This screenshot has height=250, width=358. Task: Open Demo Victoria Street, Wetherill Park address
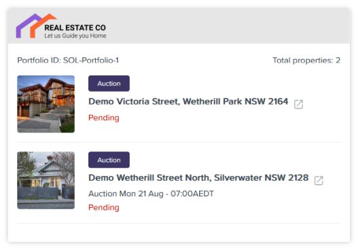(188, 101)
